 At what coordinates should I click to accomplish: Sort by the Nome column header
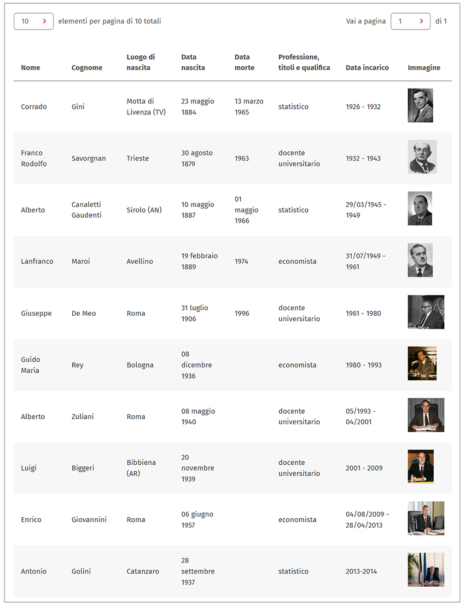[x=31, y=68]
